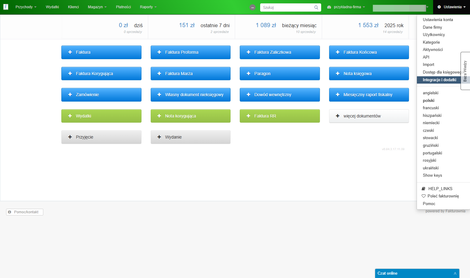Click the Pomoc/kontakt button
The image size is (470, 278).
click(25, 212)
